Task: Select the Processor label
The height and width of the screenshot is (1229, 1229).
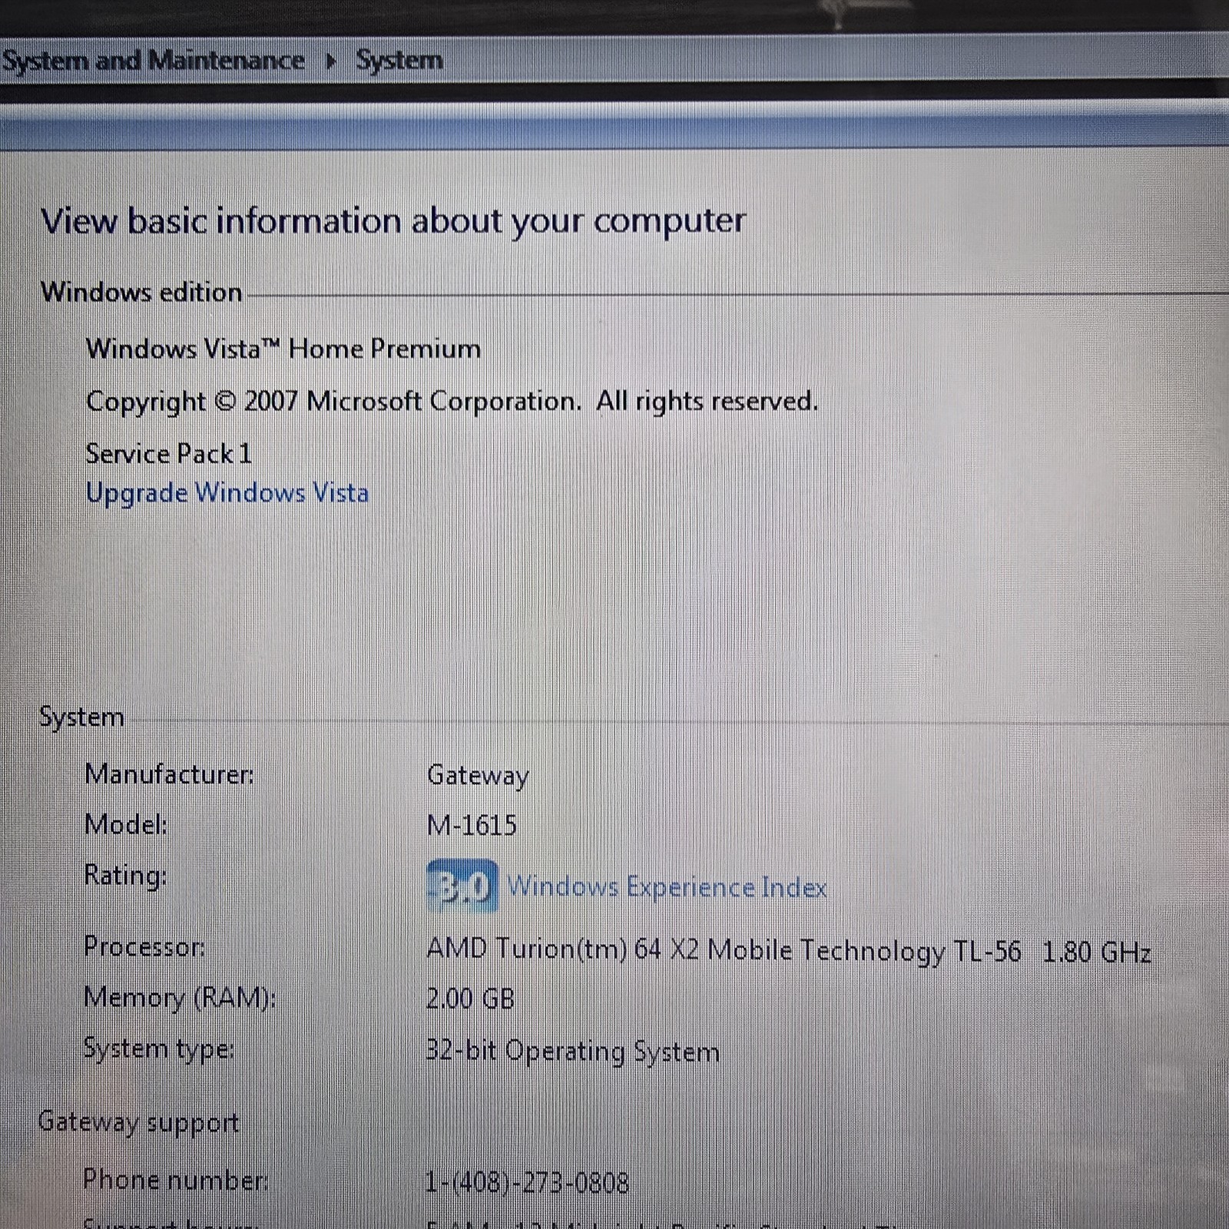Action: pyautogui.click(x=144, y=946)
